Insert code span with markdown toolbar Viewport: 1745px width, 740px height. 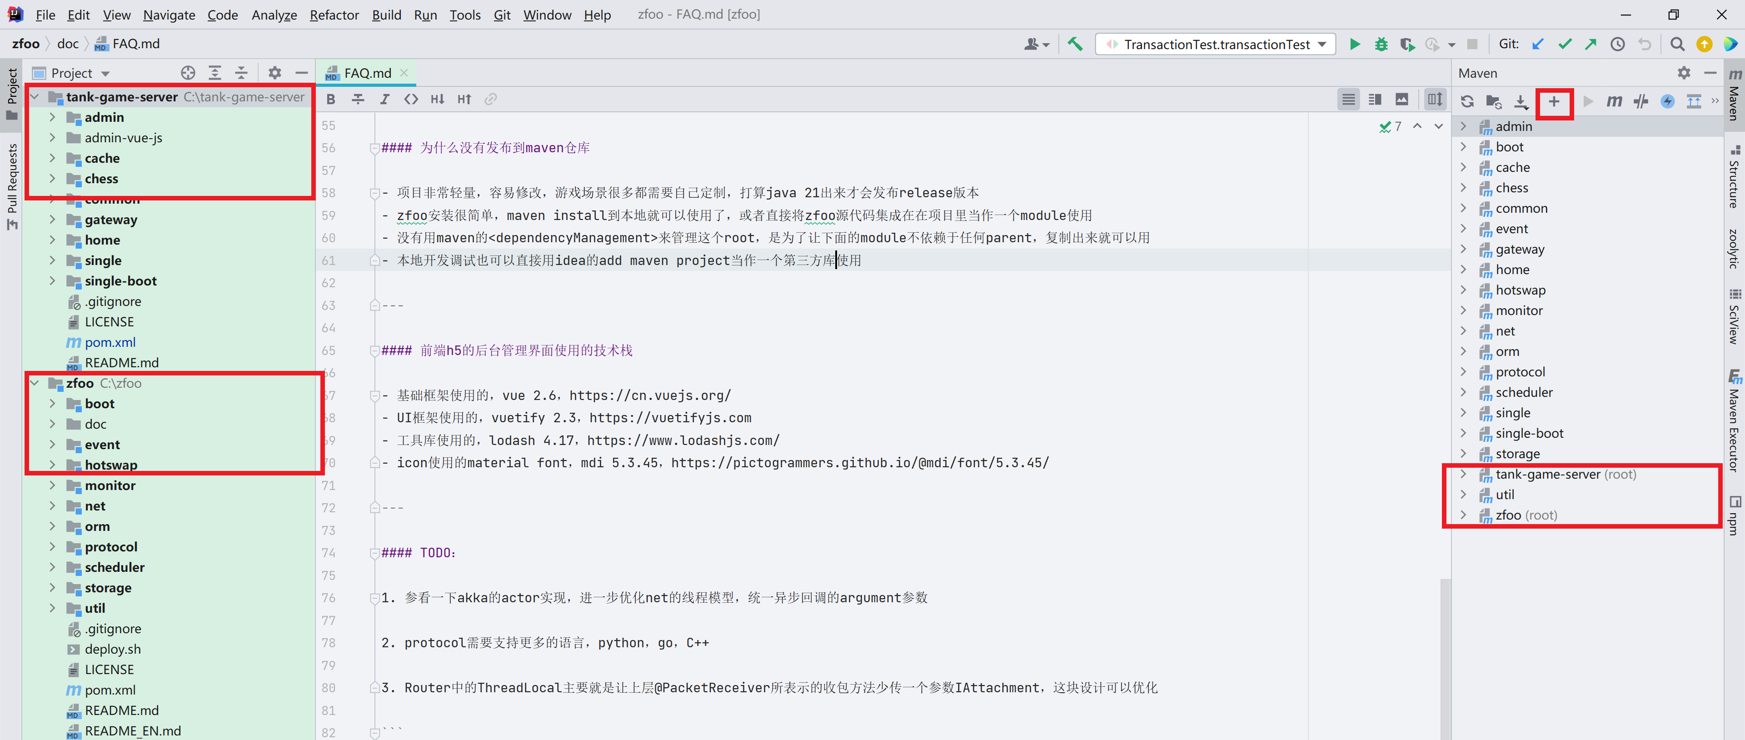pos(411,99)
